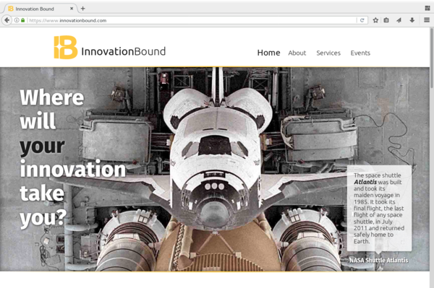Open site information circle icon
Image resolution: width=434 pixels, height=288 pixels.
[x=17, y=20]
